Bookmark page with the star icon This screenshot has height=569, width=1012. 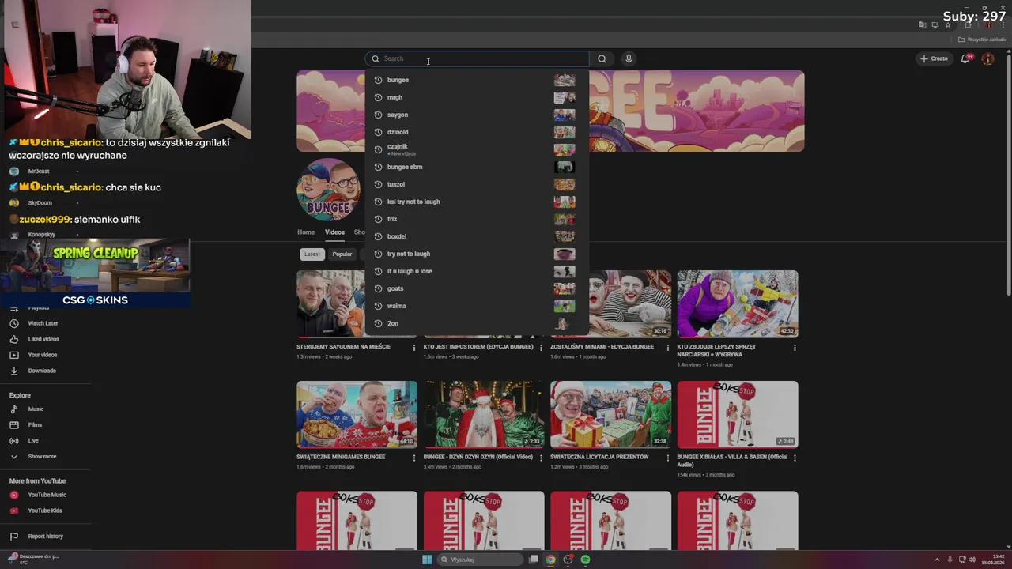[948, 25]
